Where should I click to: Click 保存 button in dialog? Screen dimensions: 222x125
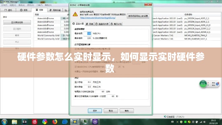95,111
